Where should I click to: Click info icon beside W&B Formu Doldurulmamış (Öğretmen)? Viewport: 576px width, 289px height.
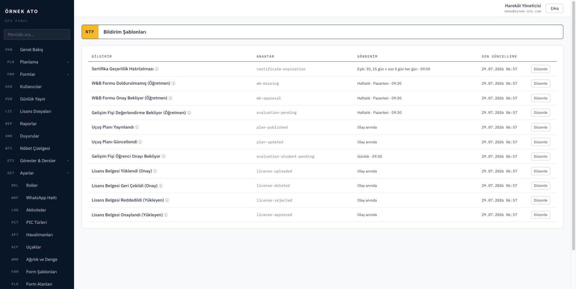click(173, 84)
